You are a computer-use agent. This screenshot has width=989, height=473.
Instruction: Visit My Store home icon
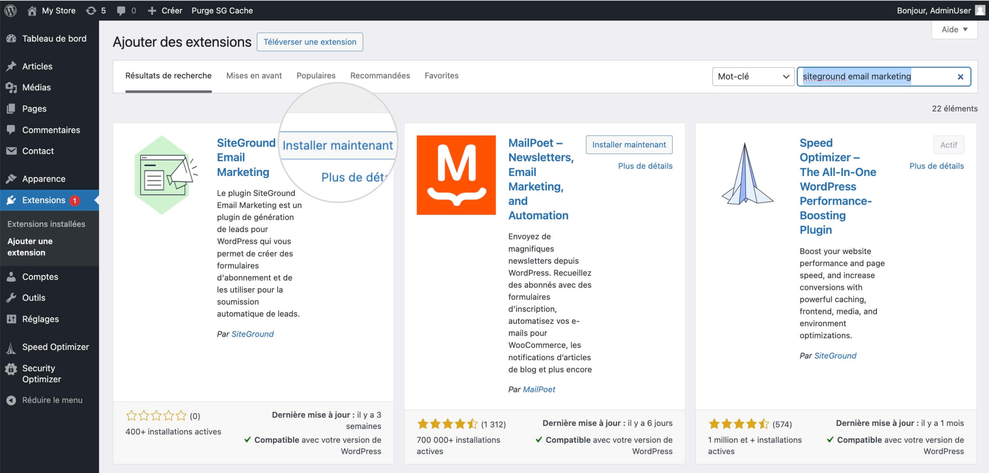(x=32, y=10)
